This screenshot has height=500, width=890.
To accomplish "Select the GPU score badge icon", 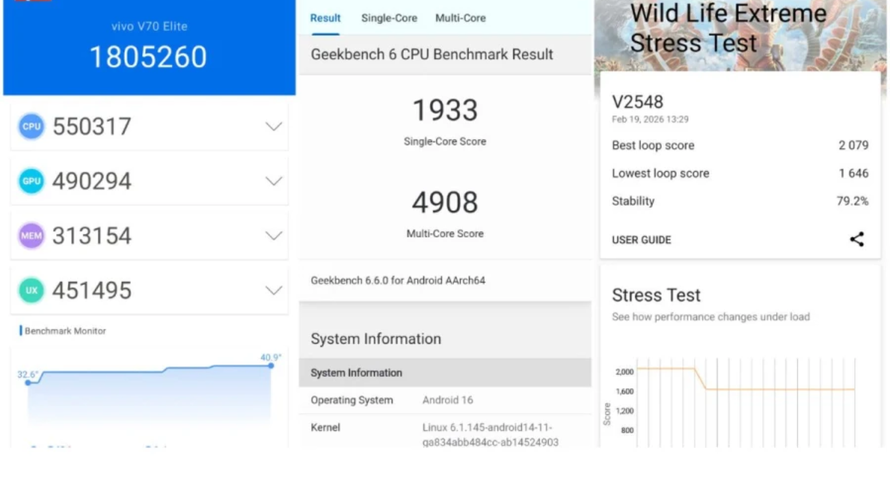I will [x=31, y=181].
